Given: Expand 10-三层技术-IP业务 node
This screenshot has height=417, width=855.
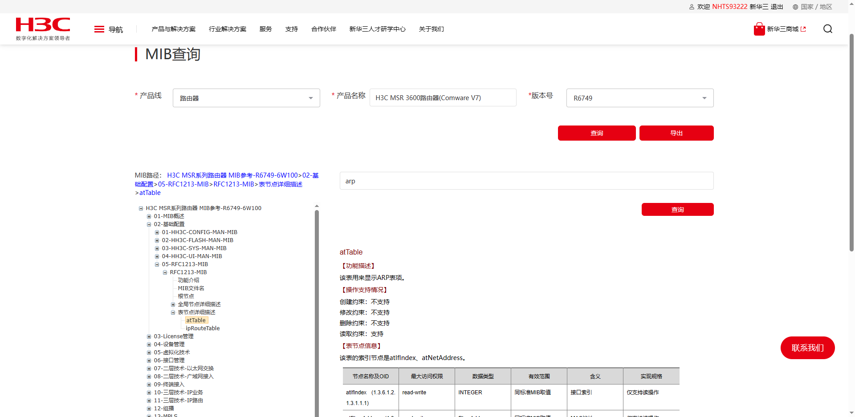Looking at the screenshot, I should [x=149, y=393].
